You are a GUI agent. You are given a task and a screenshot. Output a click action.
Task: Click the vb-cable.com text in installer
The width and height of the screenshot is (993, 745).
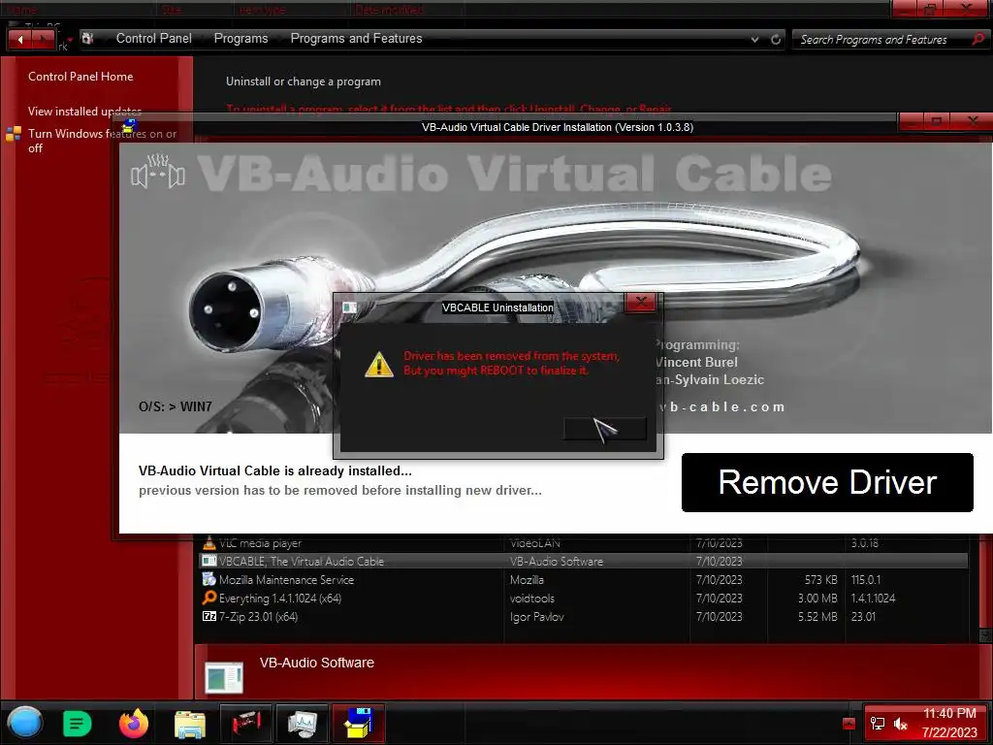click(721, 406)
